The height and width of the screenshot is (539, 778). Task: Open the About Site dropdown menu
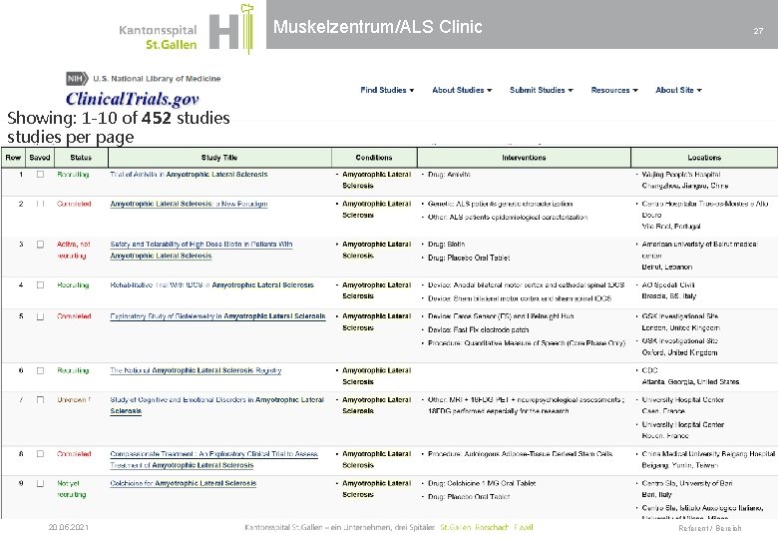click(679, 90)
